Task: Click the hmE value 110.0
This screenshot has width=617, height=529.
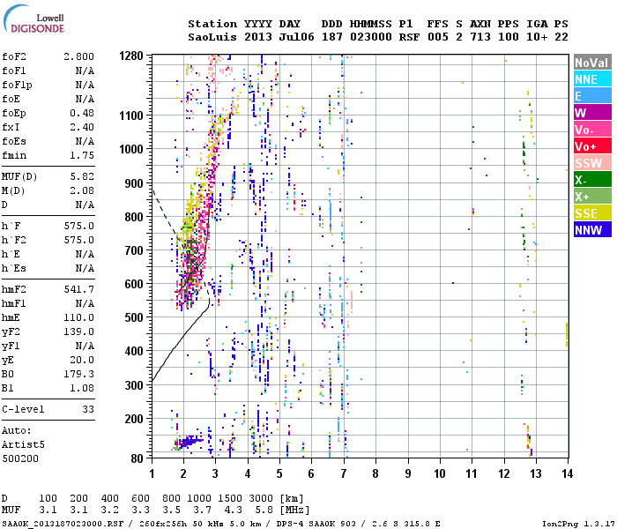Action: click(x=78, y=317)
